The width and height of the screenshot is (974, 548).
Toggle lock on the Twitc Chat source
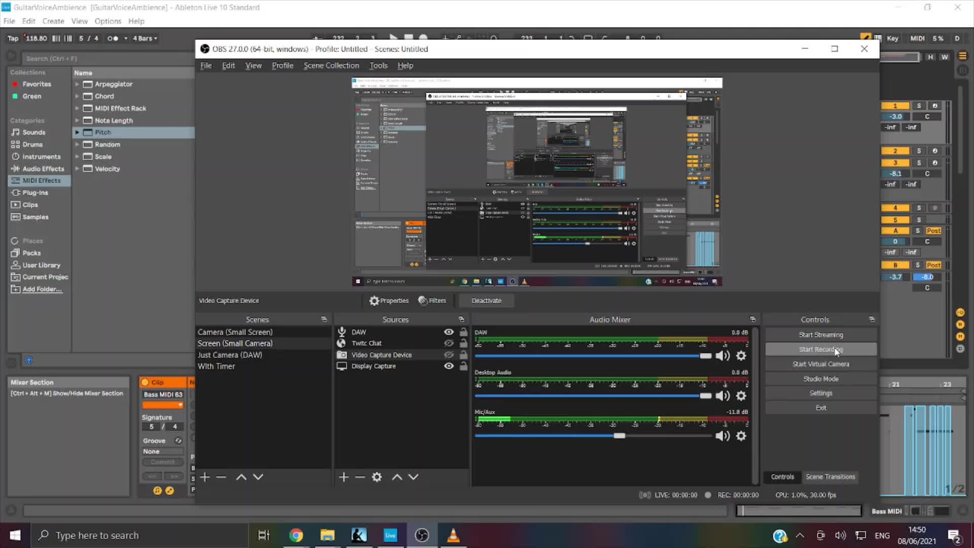click(x=464, y=343)
